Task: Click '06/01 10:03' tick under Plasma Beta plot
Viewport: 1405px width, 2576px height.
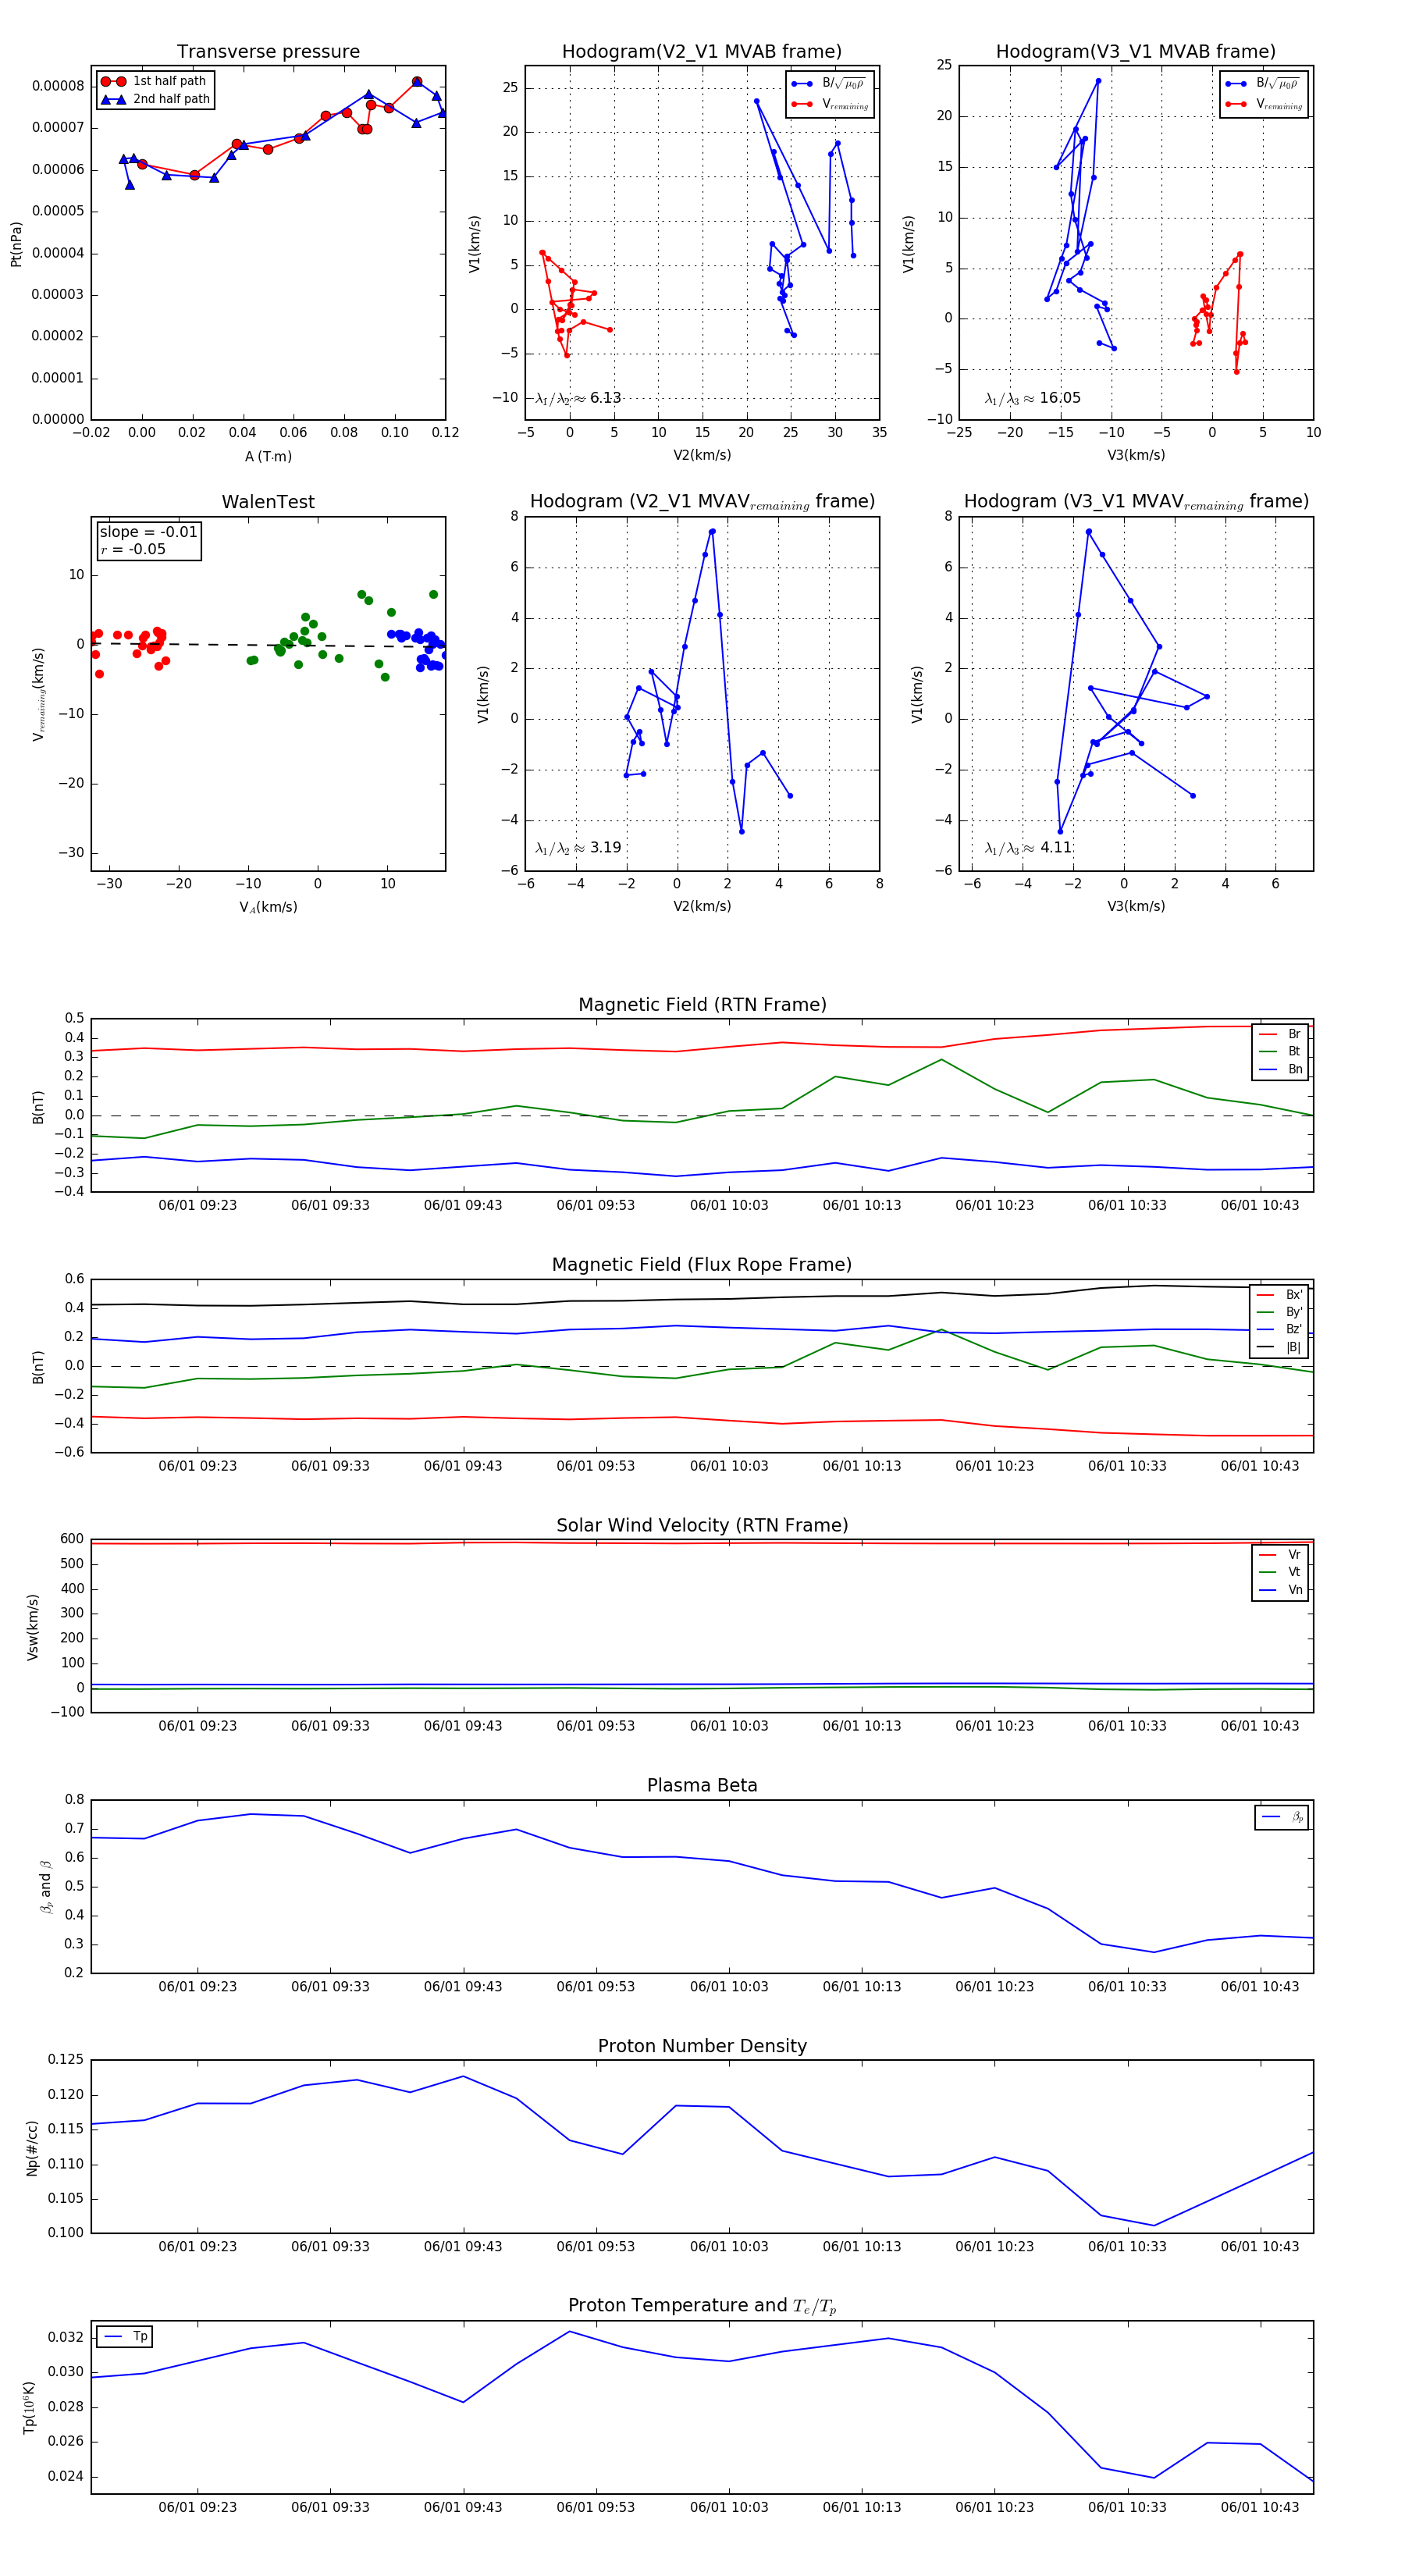Action: (729, 1987)
